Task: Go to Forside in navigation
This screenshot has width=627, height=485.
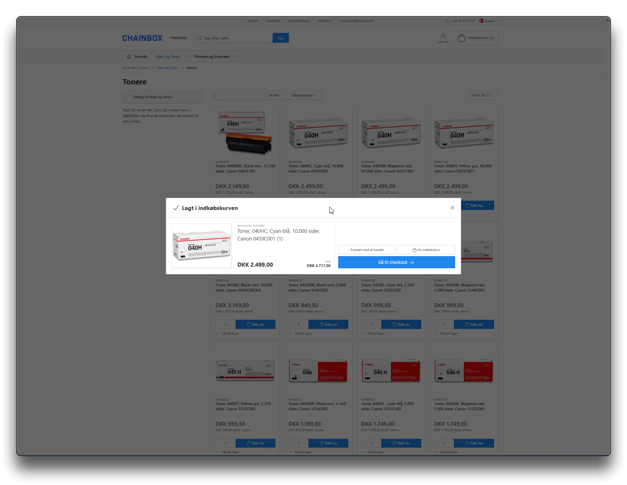Action: coord(137,57)
